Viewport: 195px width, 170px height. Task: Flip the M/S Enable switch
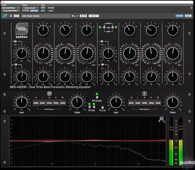click(97, 97)
